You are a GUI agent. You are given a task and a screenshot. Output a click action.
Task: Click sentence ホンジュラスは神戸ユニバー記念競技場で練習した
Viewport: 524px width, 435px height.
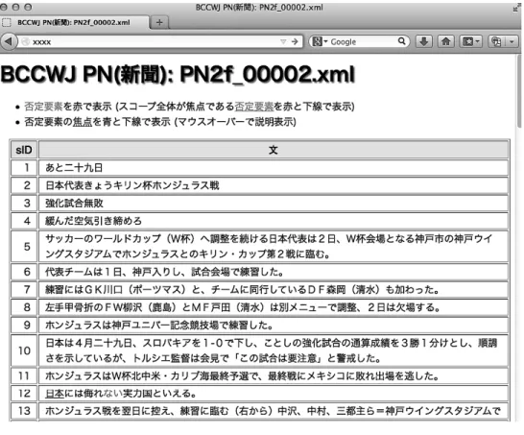coord(159,325)
